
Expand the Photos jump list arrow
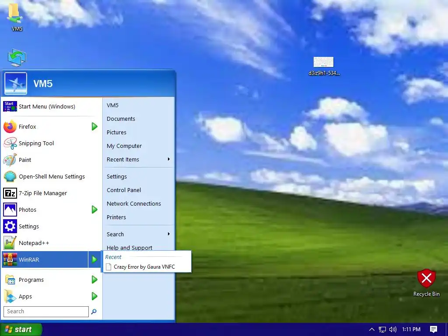pyautogui.click(x=94, y=210)
